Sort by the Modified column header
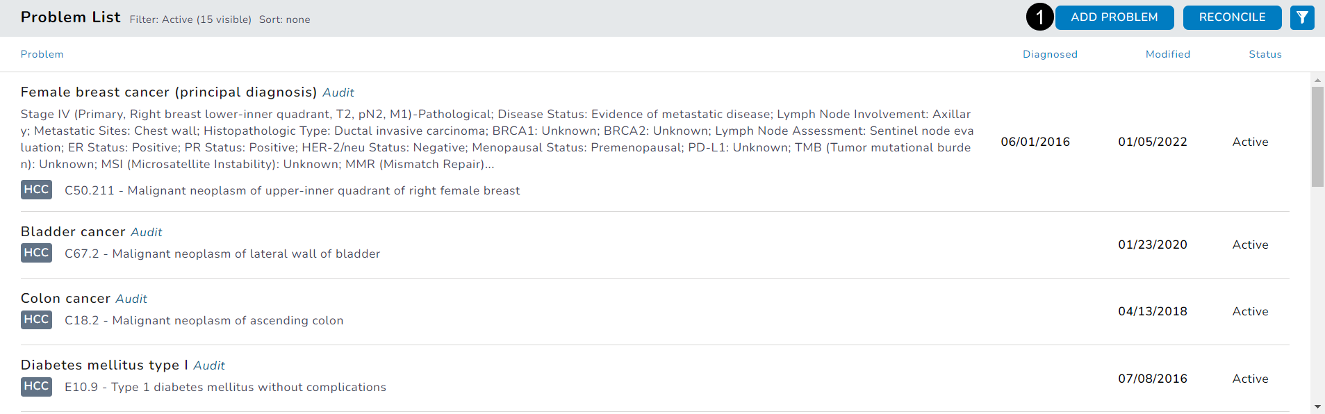Screen dimensions: 1325x414 pyautogui.click(x=1167, y=54)
